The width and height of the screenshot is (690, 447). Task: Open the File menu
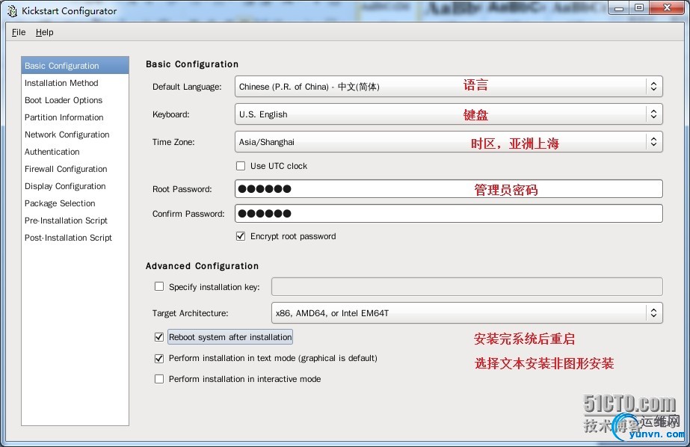tap(19, 32)
